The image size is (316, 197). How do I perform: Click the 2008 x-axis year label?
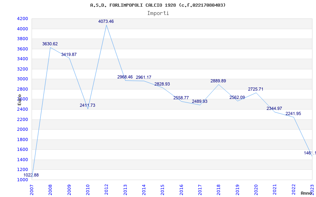point(50,190)
